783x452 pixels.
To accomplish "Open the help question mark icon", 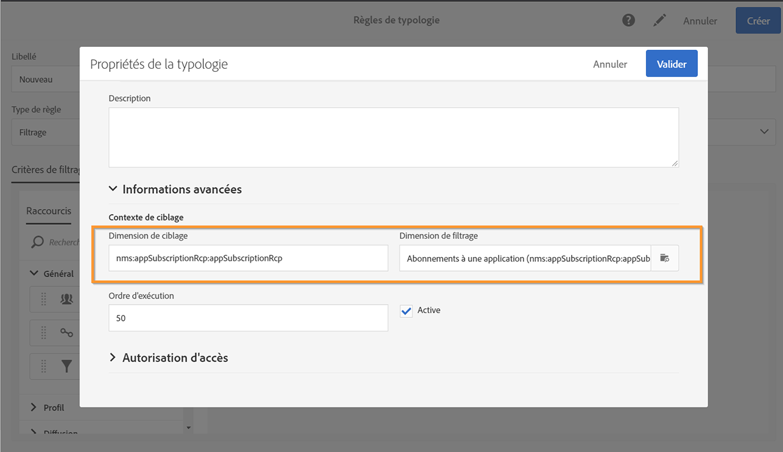I will coord(628,21).
